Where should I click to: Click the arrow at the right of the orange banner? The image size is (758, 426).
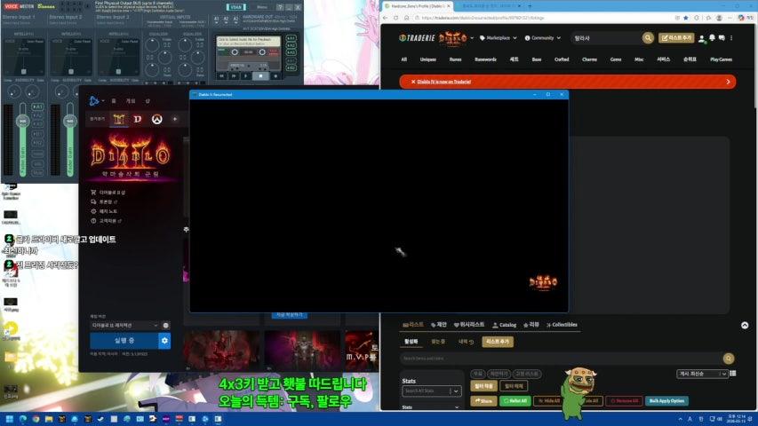click(x=728, y=82)
